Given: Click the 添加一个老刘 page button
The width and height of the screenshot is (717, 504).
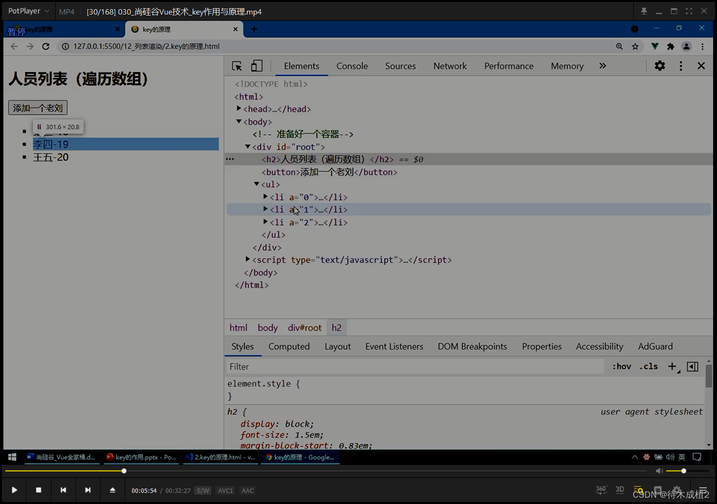Looking at the screenshot, I should (x=38, y=108).
